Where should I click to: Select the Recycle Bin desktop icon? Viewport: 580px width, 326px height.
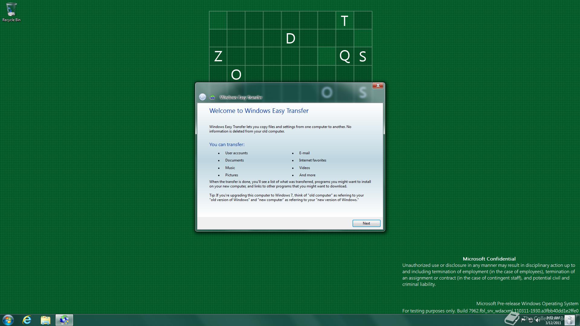coord(11,12)
